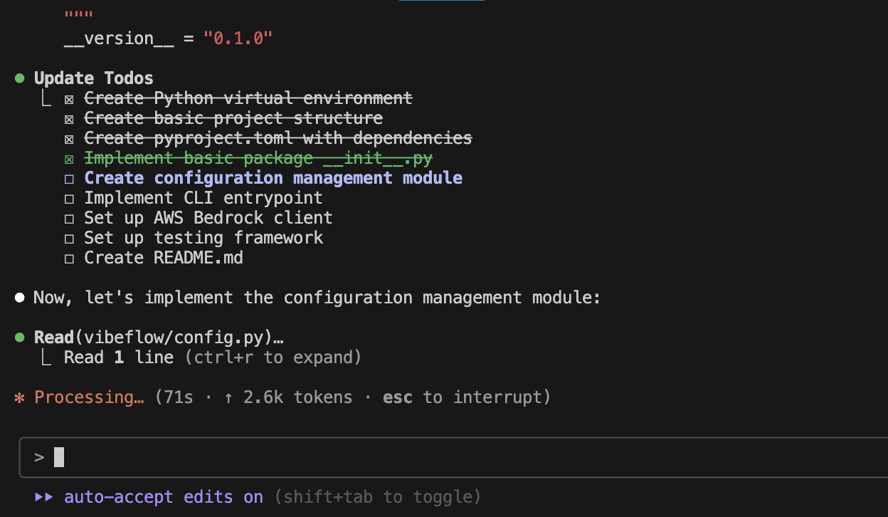Click checked box for Create Python virtual environment
Screen dimensions: 888x517
69,98
